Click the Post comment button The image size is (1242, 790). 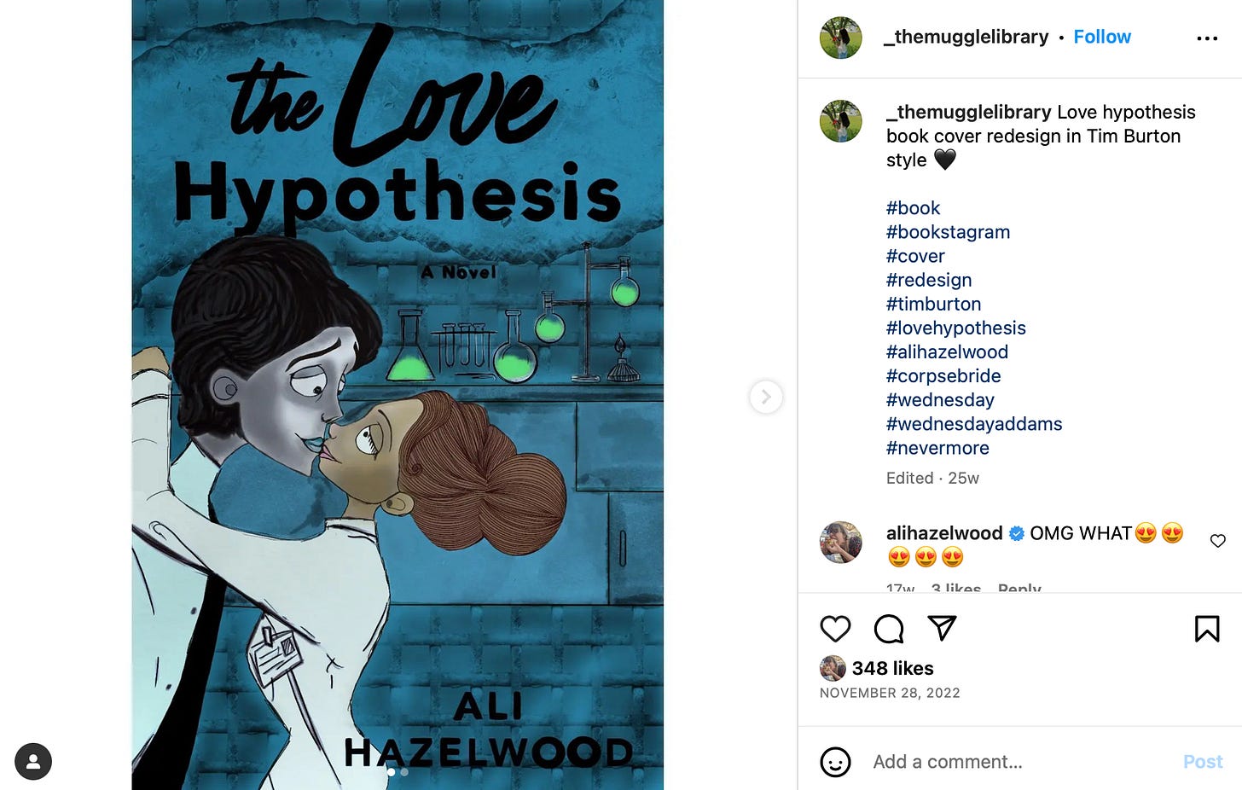click(x=1203, y=762)
